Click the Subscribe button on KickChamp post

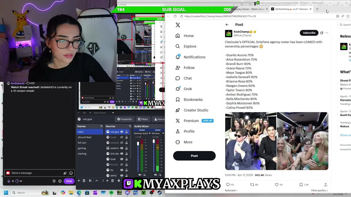tap(309, 33)
